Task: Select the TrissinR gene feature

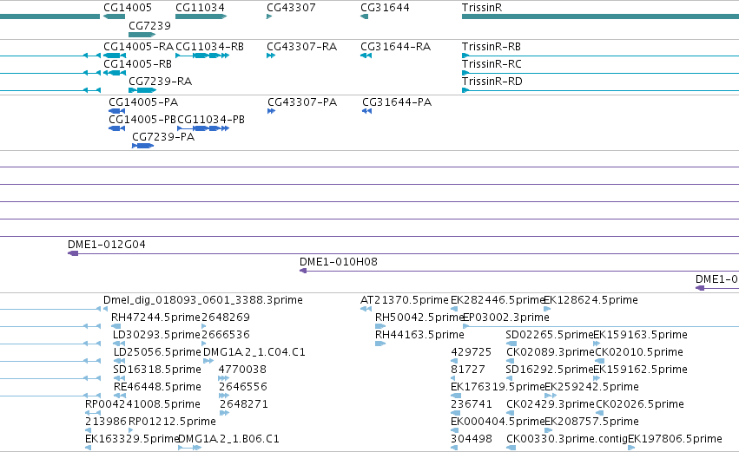Action: [600, 16]
